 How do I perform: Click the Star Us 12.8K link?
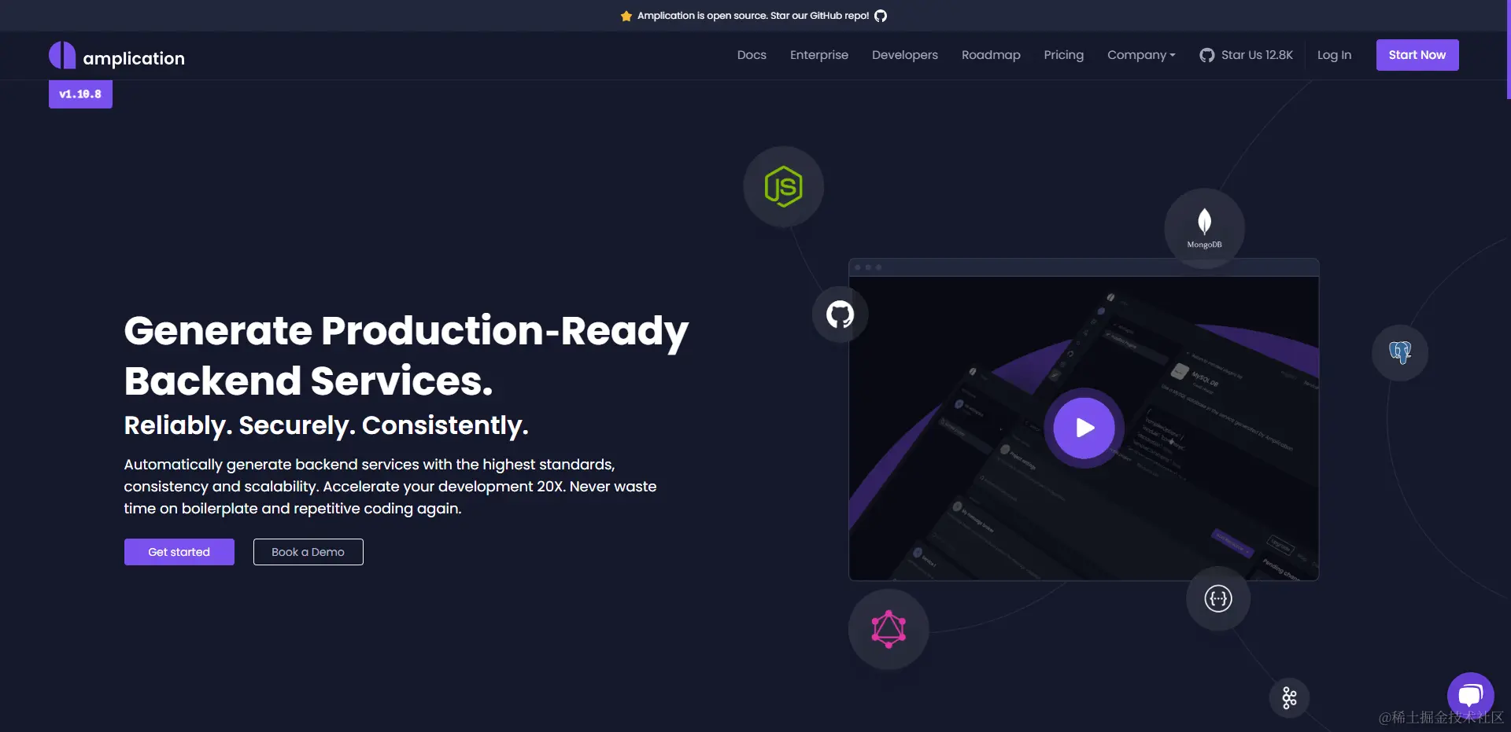1247,55
